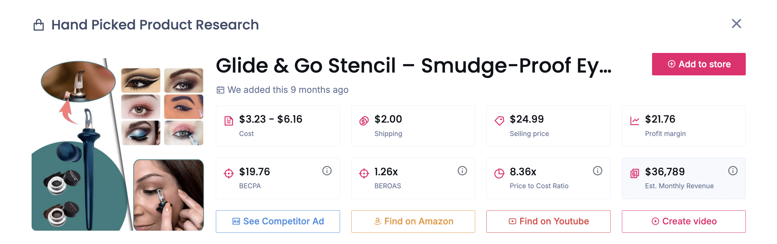Click the Glide & Go Stencil product title
Image resolution: width=777 pixels, height=244 pixels.
[x=413, y=66]
